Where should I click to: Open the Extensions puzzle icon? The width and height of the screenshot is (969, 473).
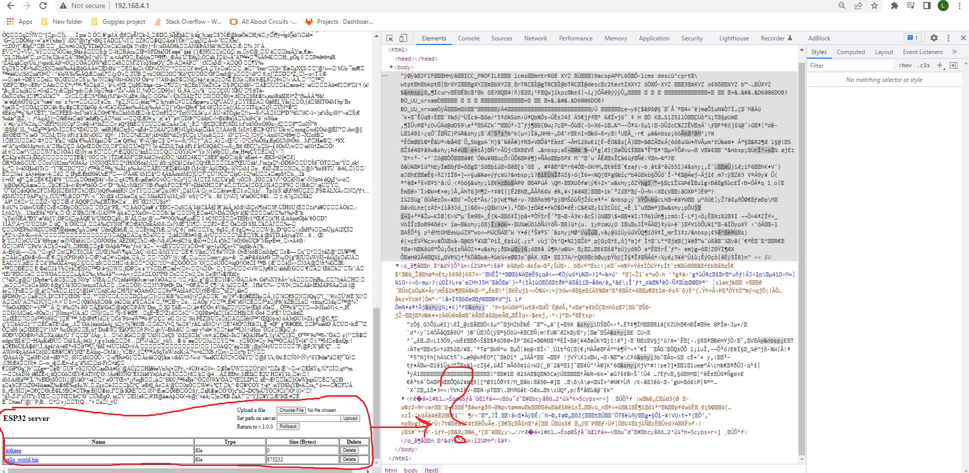(x=895, y=6)
